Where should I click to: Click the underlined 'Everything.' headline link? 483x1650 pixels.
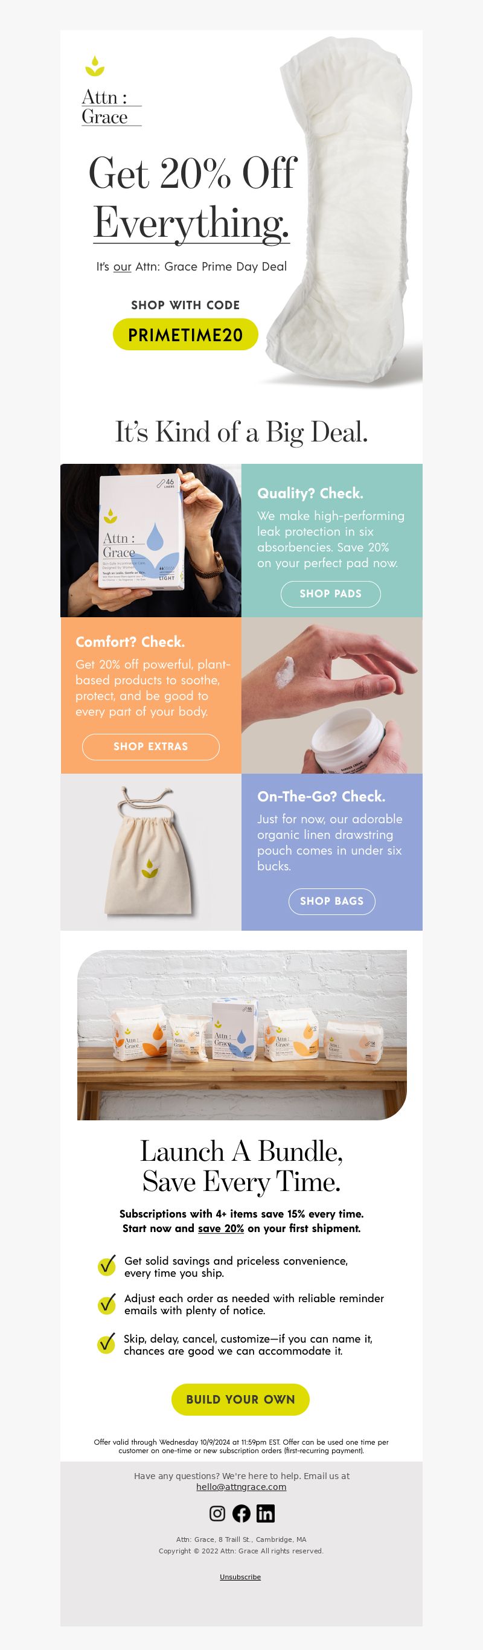(x=191, y=223)
